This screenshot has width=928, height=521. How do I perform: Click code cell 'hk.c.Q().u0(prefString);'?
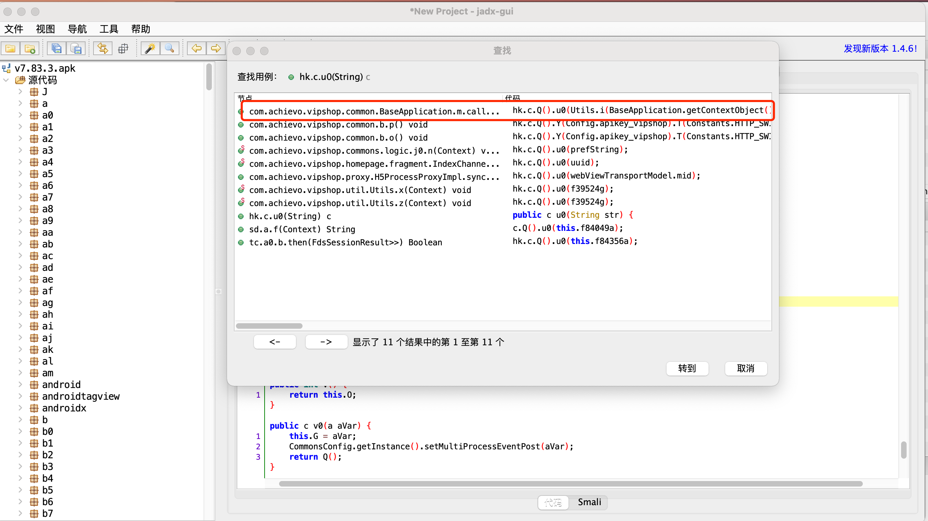[570, 149]
